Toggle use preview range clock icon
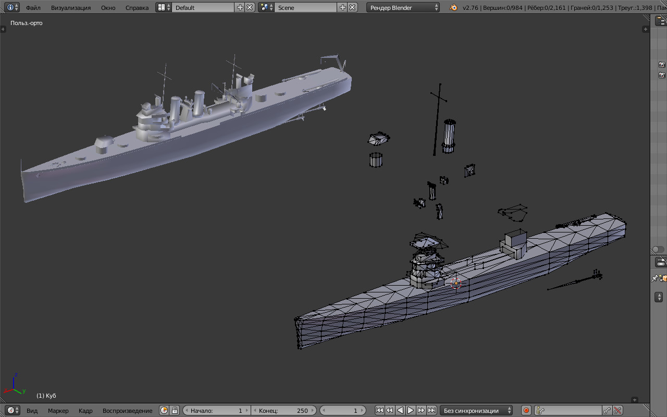Image resolution: width=667 pixels, height=417 pixels. tap(164, 411)
